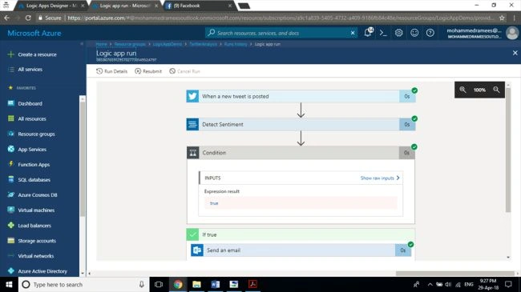Screen dimensions: 521x292
Task: Close the Logic app run blade
Action: pos(515,53)
